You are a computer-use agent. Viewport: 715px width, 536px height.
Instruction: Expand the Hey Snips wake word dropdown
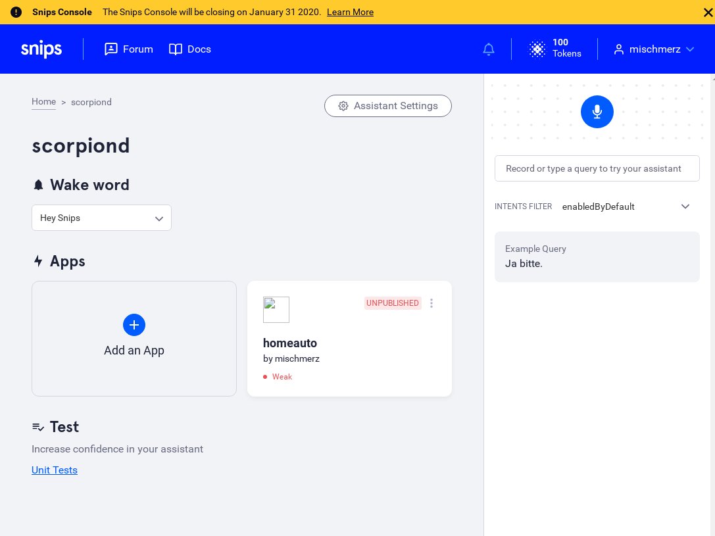click(x=102, y=218)
